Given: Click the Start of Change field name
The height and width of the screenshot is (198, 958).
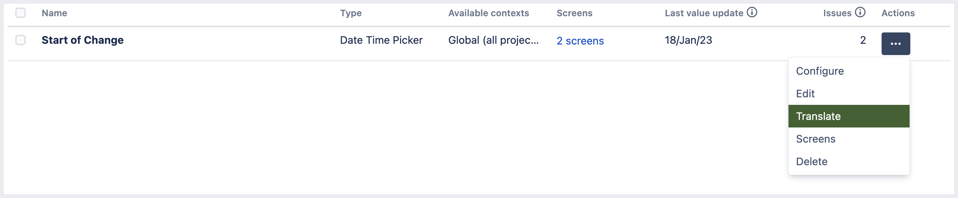Looking at the screenshot, I should click(82, 40).
